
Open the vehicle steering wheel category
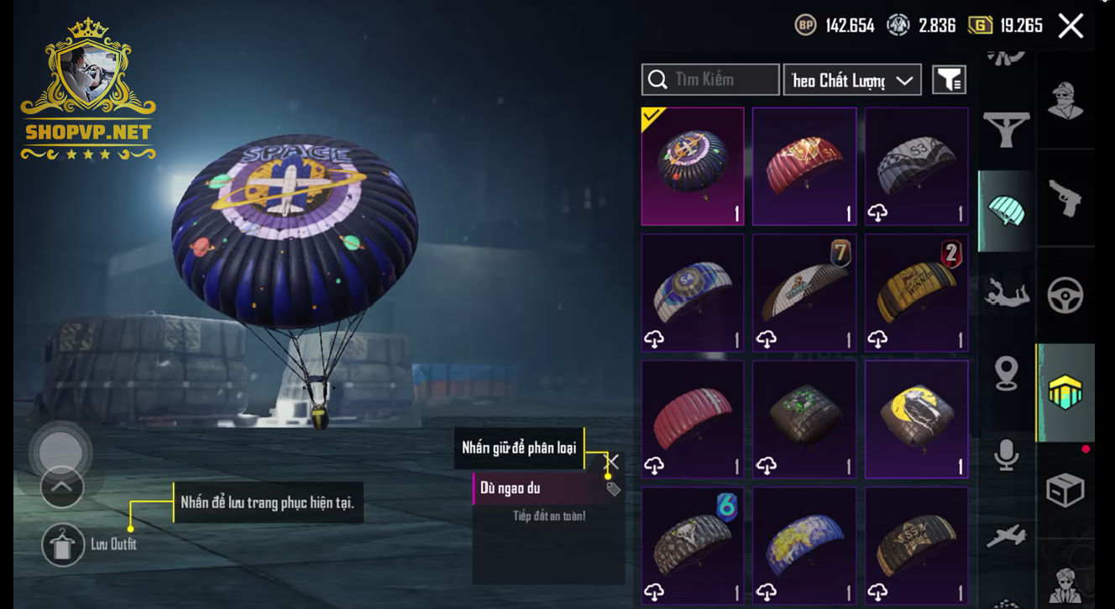click(x=1065, y=296)
